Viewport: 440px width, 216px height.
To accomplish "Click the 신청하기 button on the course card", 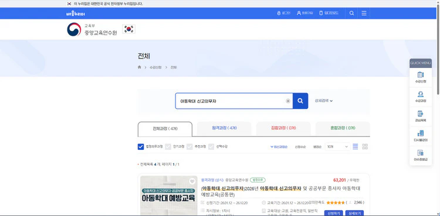I will (x=334, y=213).
